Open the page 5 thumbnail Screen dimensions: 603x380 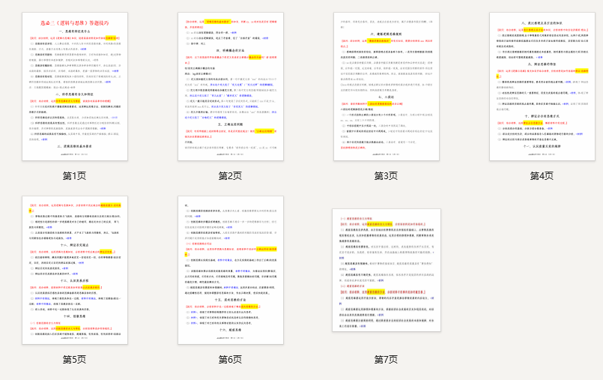point(75,270)
